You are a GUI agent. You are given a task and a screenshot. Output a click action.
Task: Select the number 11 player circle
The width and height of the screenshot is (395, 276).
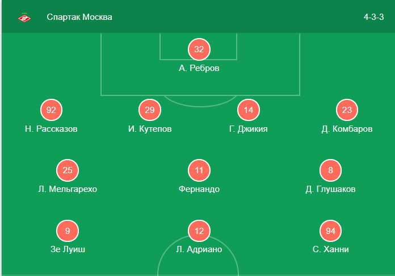199,170
